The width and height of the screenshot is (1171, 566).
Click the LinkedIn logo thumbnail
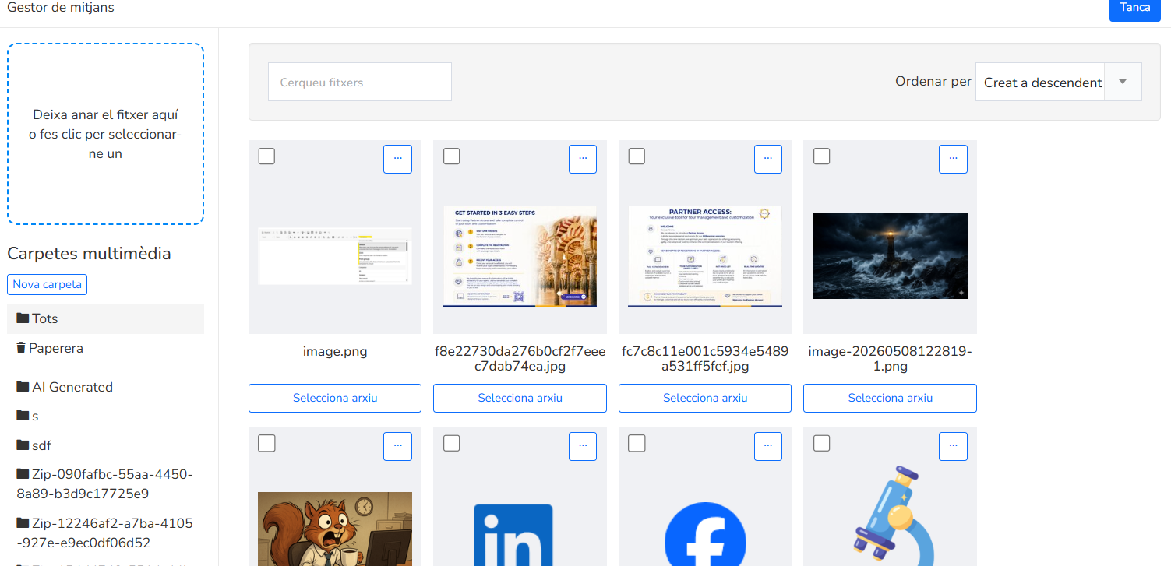[x=513, y=535]
